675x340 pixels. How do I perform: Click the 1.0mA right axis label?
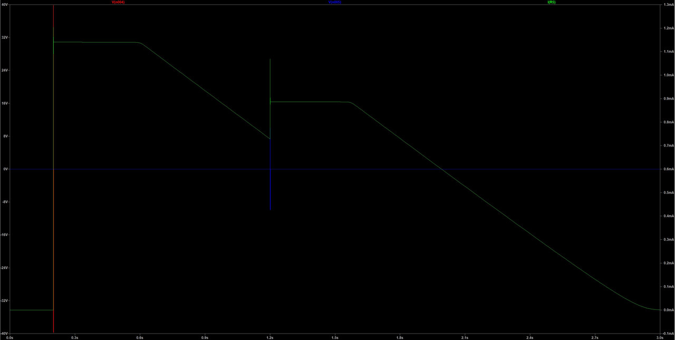(669, 75)
